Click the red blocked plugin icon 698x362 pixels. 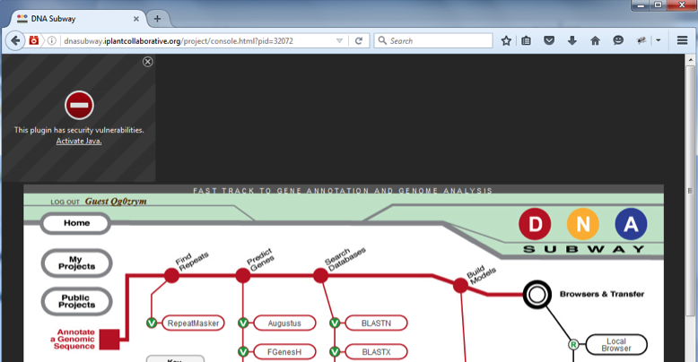[79, 106]
